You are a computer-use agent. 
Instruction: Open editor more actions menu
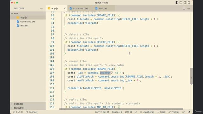[189, 8]
